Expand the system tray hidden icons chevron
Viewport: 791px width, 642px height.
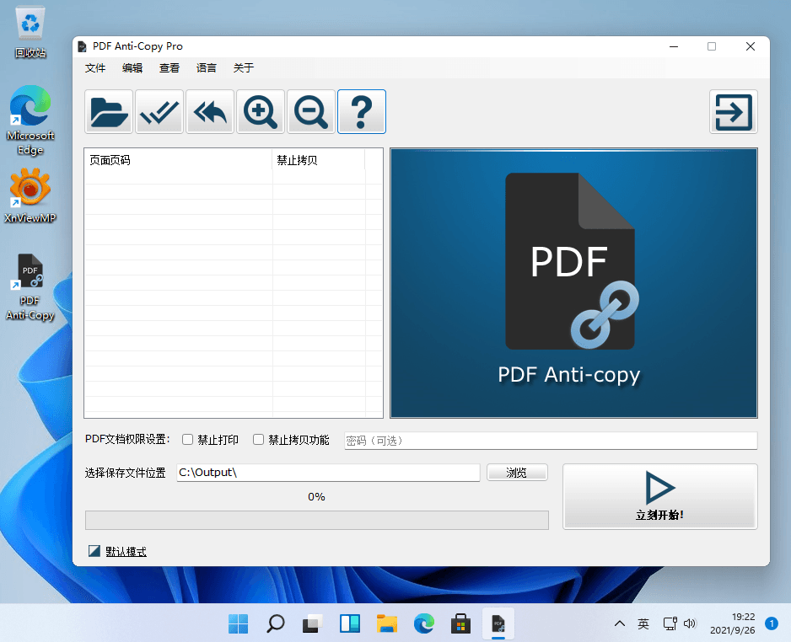tap(620, 623)
